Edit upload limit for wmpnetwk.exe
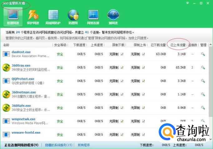Viewport: 213px width, 149px height. 143,121
